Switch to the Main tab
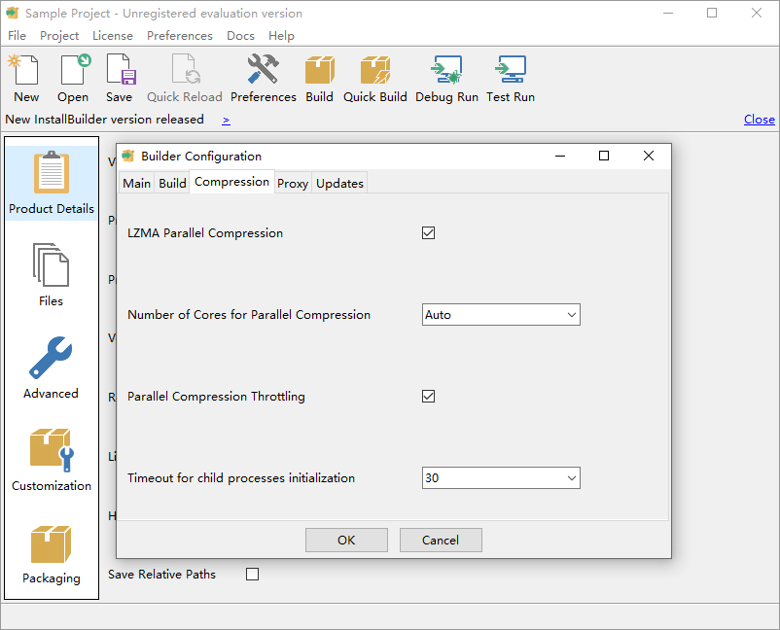This screenshot has height=630, width=780. (137, 184)
